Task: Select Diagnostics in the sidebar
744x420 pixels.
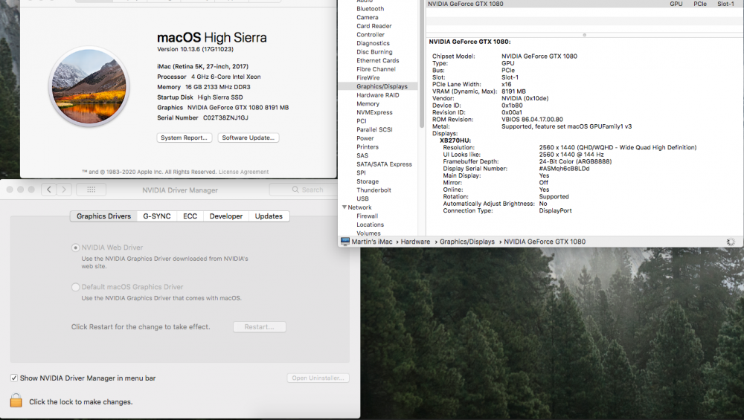Action: pyautogui.click(x=373, y=43)
